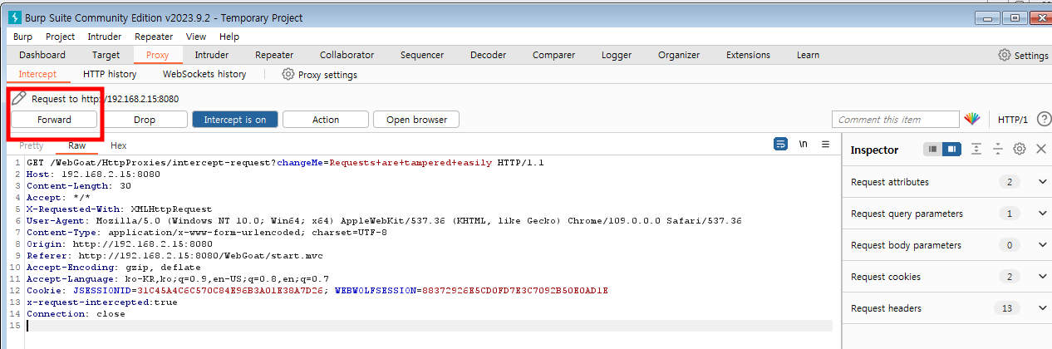The image size is (1052, 349).
Task: Click the Burp Suite logo in title bar
Action: tap(14, 17)
